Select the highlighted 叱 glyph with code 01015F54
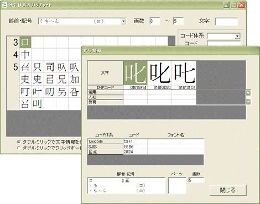The height and width of the screenshot is (204, 260). point(135,73)
